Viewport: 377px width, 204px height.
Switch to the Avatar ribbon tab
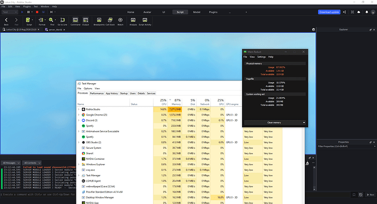(147, 12)
